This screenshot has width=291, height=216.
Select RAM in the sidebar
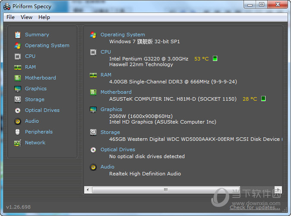[30, 67]
